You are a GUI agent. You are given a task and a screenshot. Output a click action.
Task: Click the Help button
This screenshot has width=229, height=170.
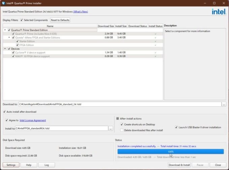[29, 165]
